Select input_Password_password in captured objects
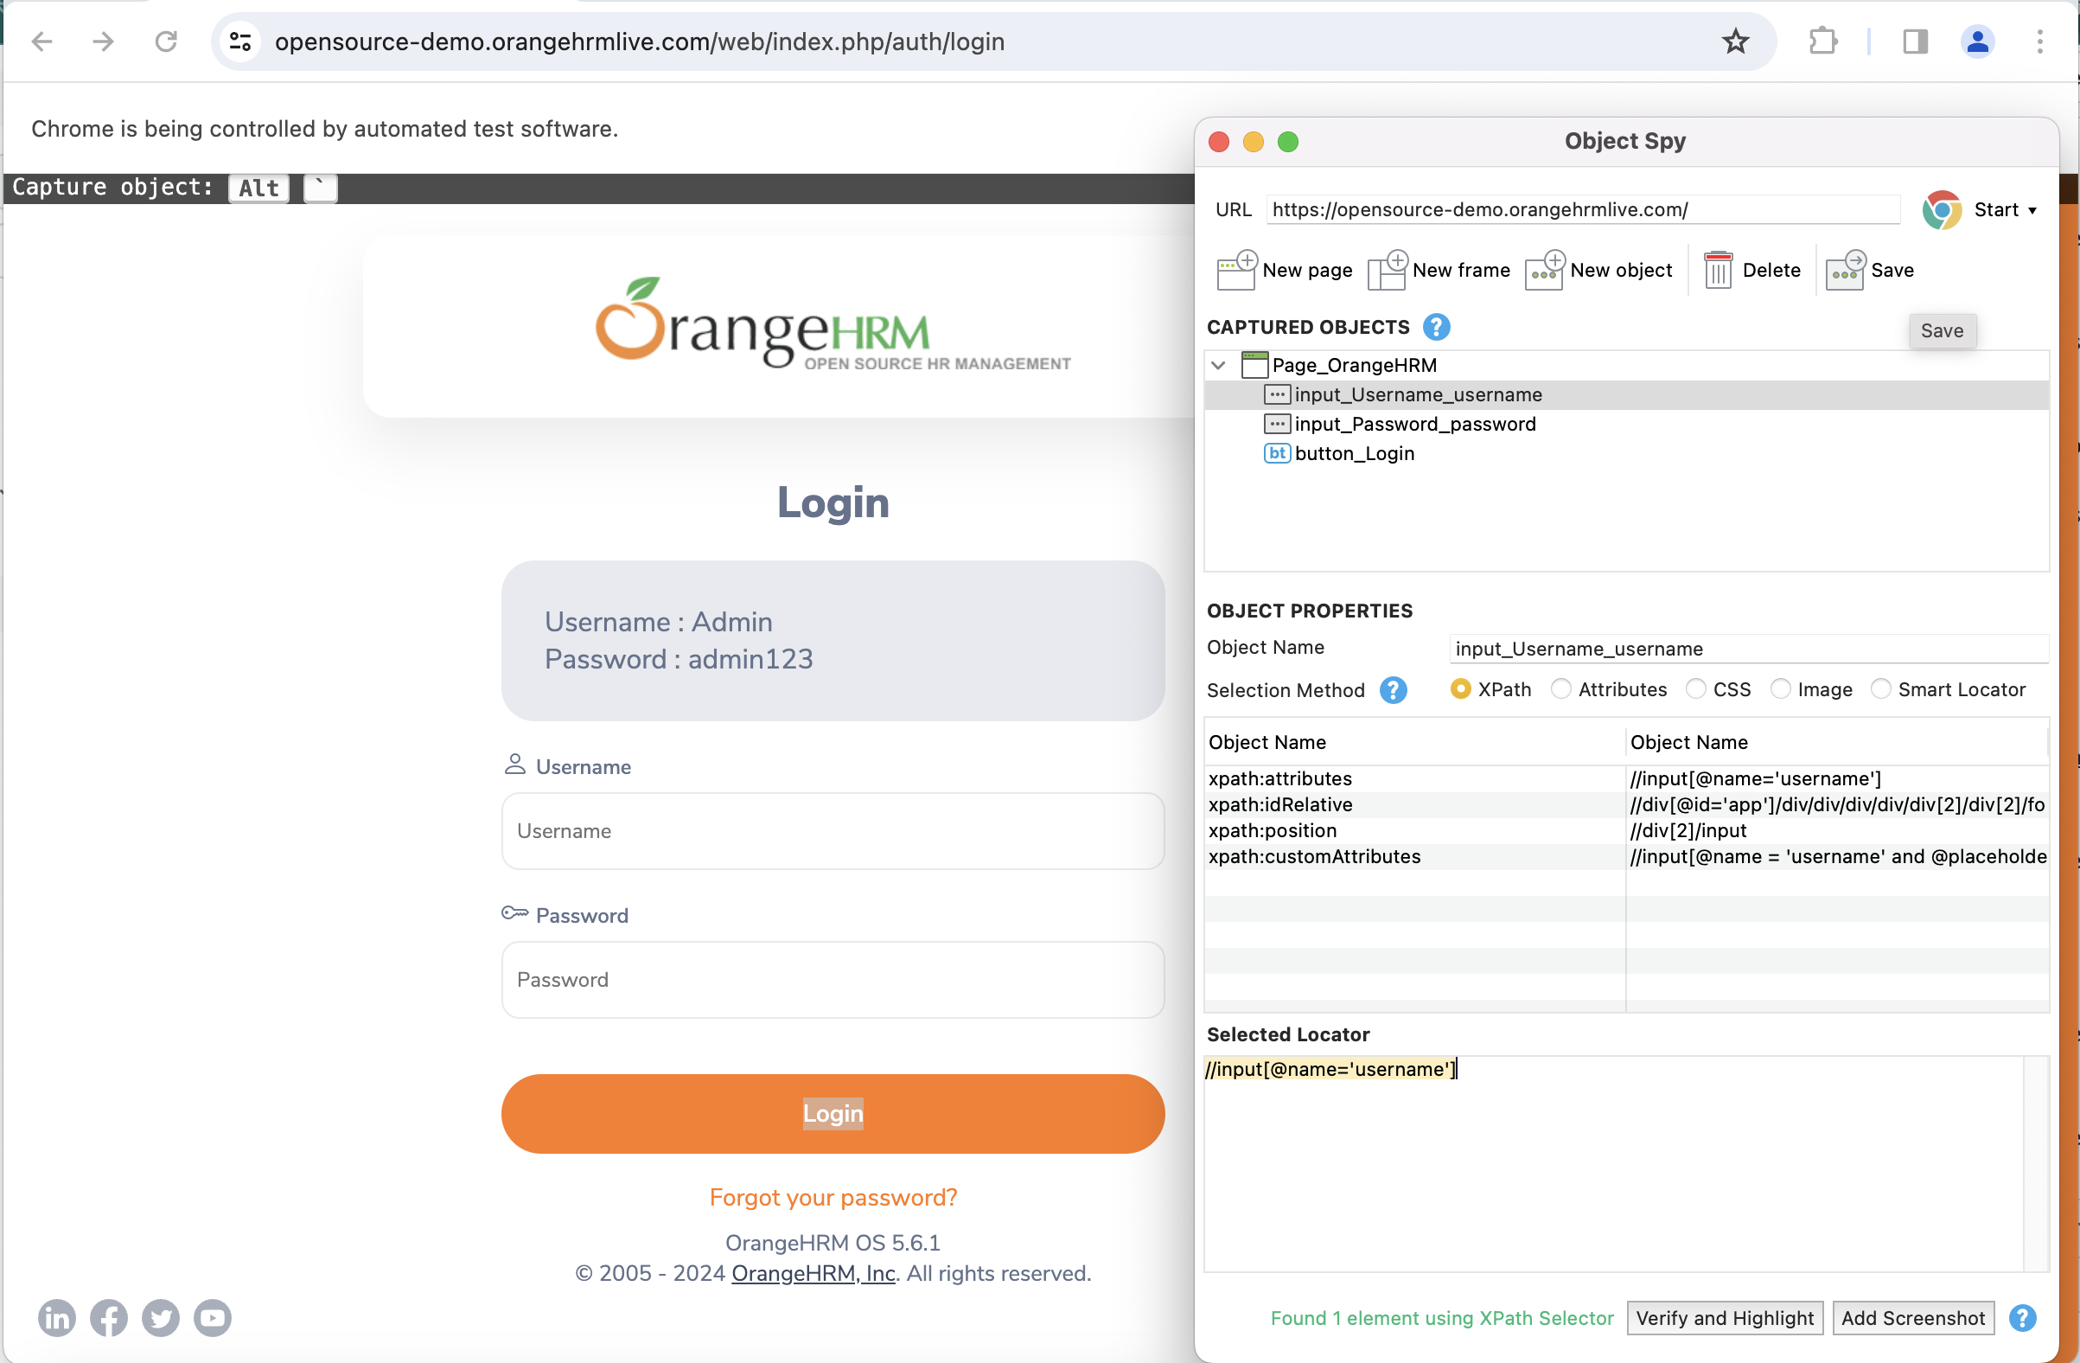 (x=1626, y=424)
